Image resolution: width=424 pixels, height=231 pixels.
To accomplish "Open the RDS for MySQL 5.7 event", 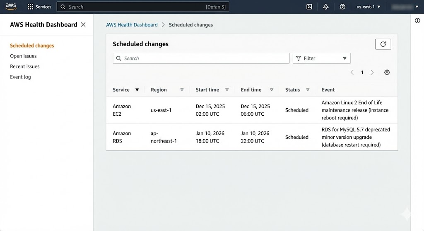I will tap(356, 137).
